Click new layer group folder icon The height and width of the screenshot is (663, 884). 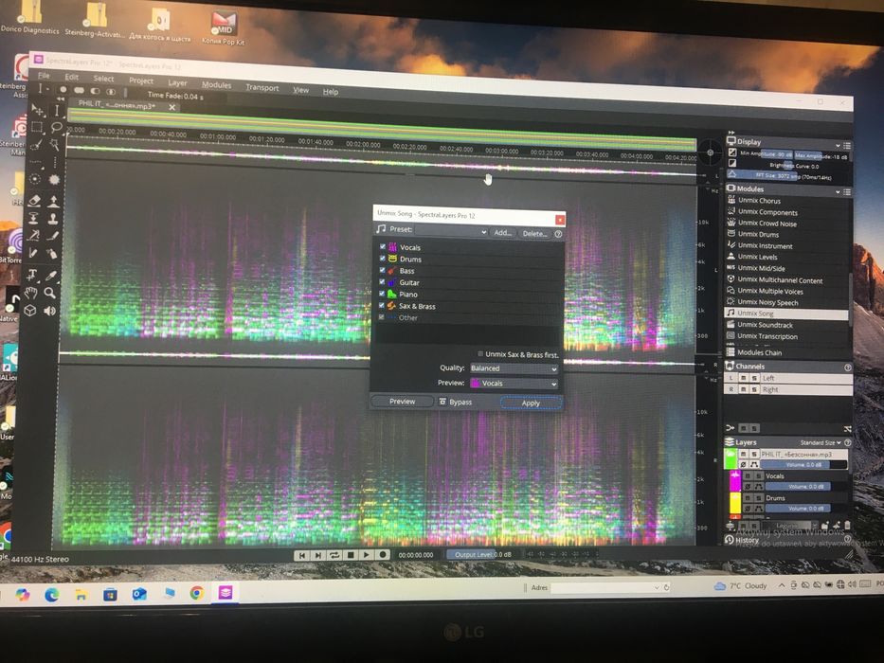[826, 525]
